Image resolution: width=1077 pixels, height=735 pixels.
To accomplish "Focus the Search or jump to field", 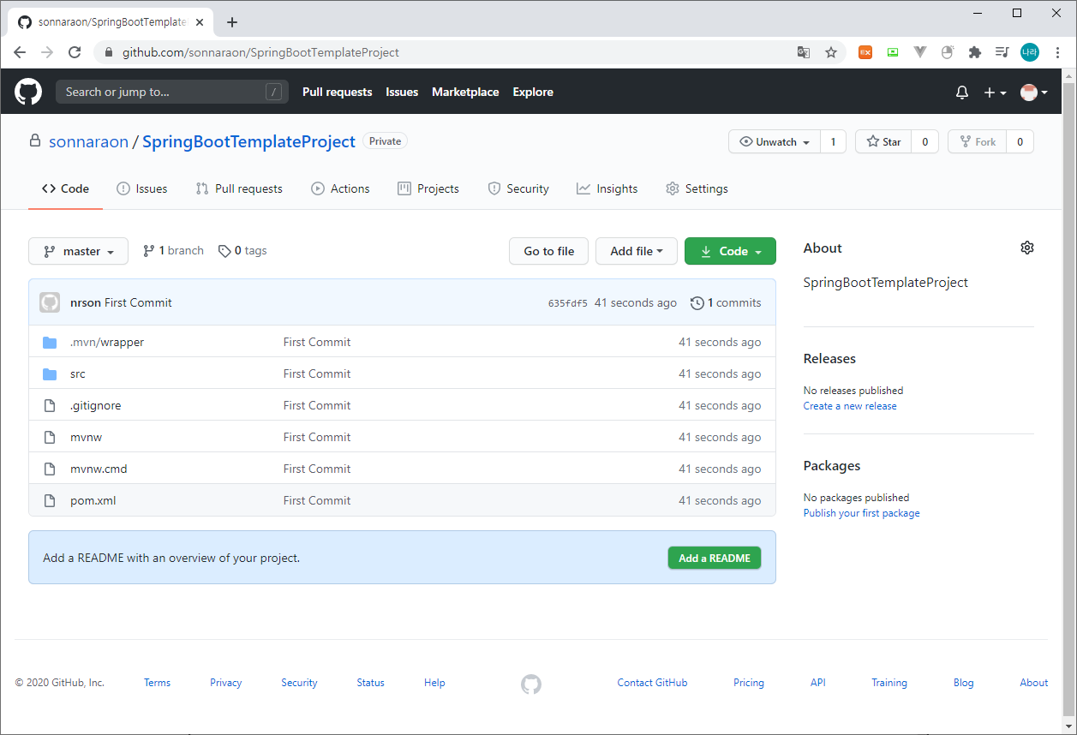I will pyautogui.click(x=171, y=92).
